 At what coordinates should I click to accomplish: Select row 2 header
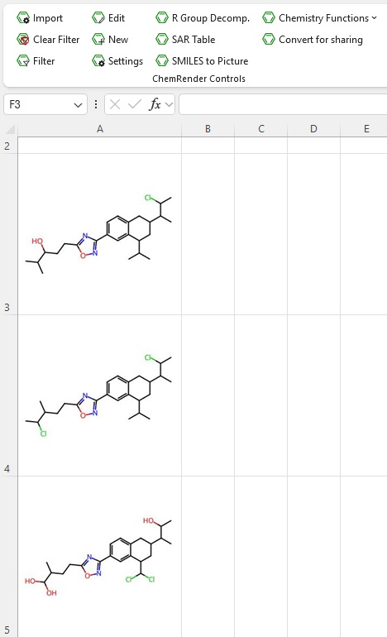point(8,146)
